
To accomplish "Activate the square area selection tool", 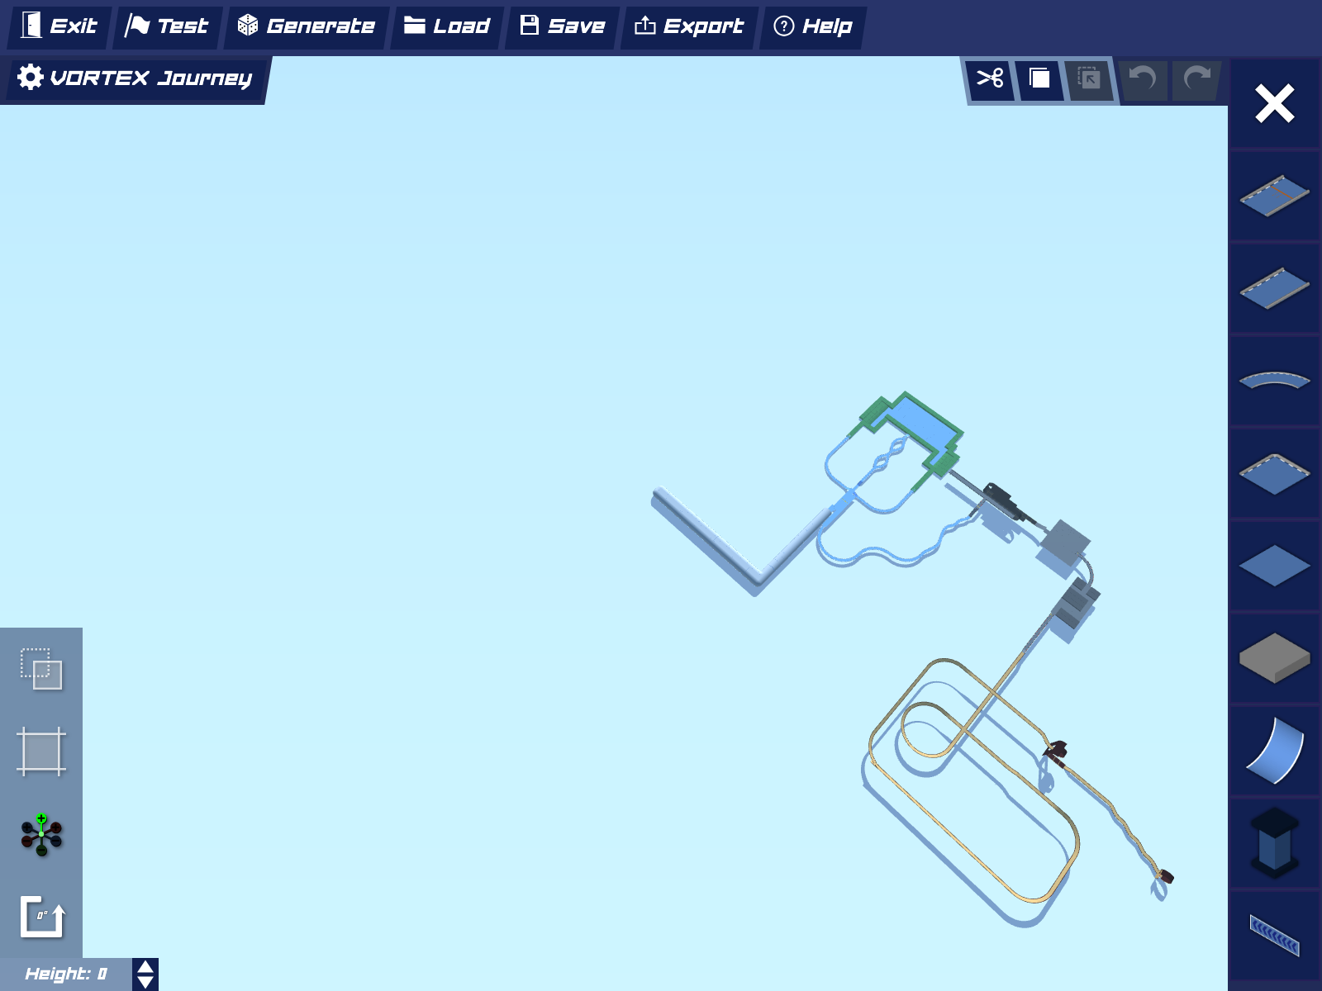I will [41, 752].
